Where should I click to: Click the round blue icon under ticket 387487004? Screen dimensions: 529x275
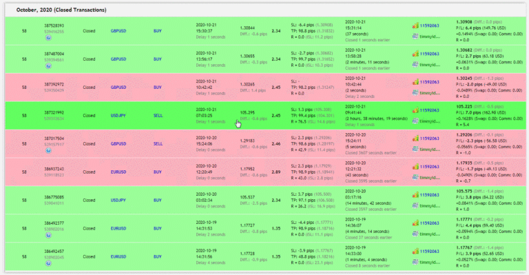(48, 66)
